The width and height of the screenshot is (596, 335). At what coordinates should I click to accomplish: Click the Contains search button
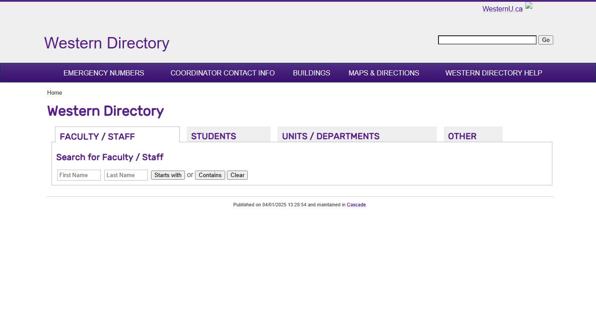coord(210,175)
